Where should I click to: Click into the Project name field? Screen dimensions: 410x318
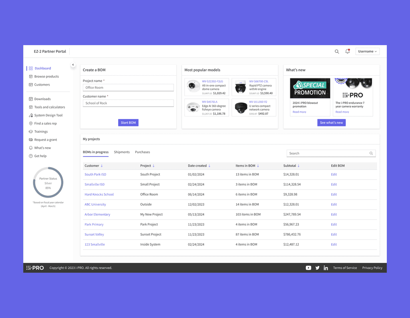pos(129,88)
